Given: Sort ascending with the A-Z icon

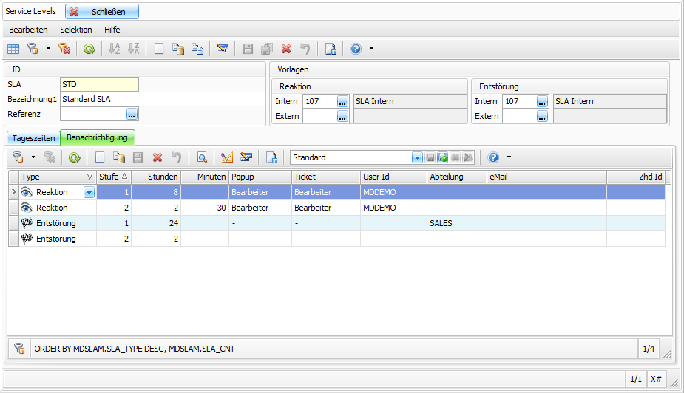Looking at the screenshot, I should click(x=114, y=49).
